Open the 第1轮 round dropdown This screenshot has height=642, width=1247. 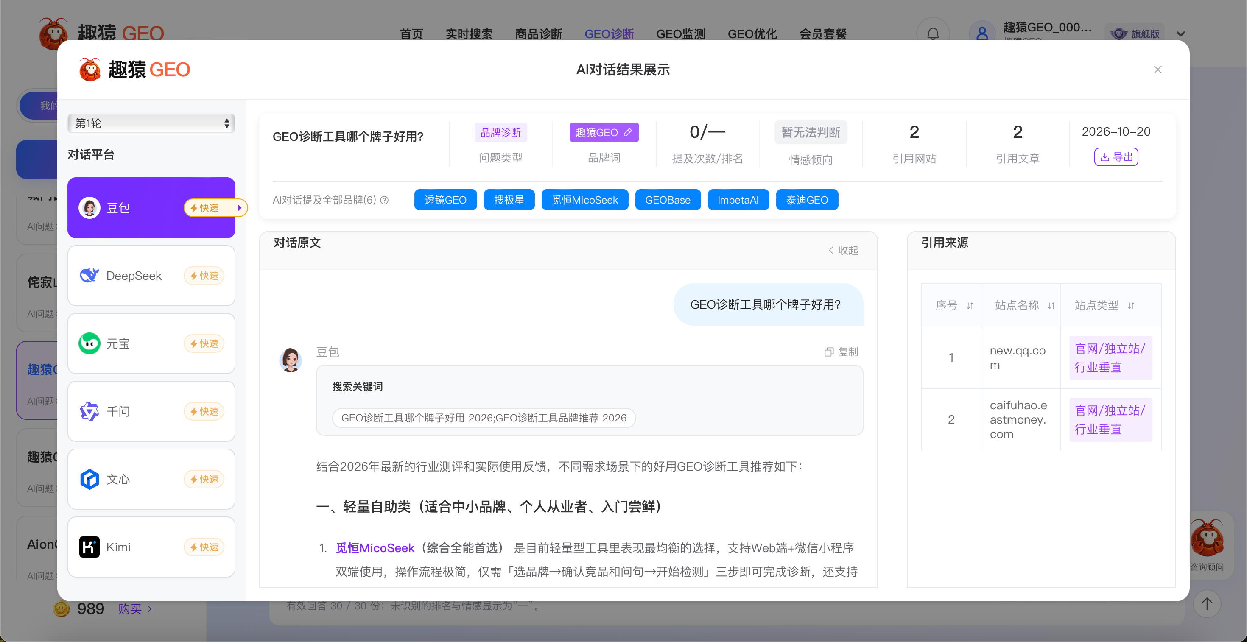pos(151,123)
